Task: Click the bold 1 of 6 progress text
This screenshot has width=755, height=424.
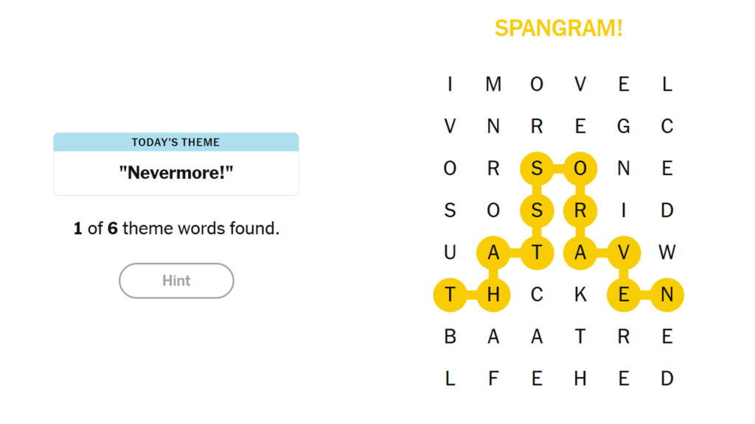Action: tap(176, 228)
